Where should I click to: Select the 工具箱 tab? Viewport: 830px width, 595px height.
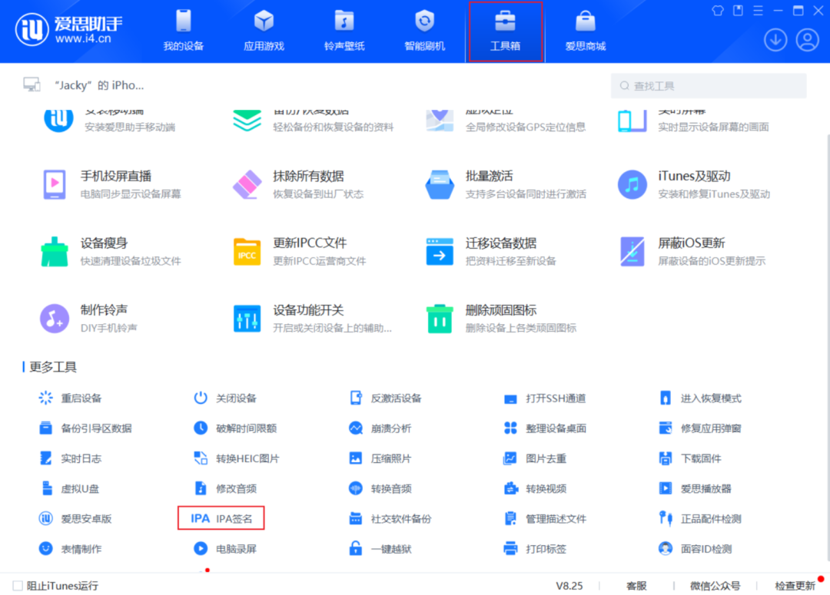506,31
